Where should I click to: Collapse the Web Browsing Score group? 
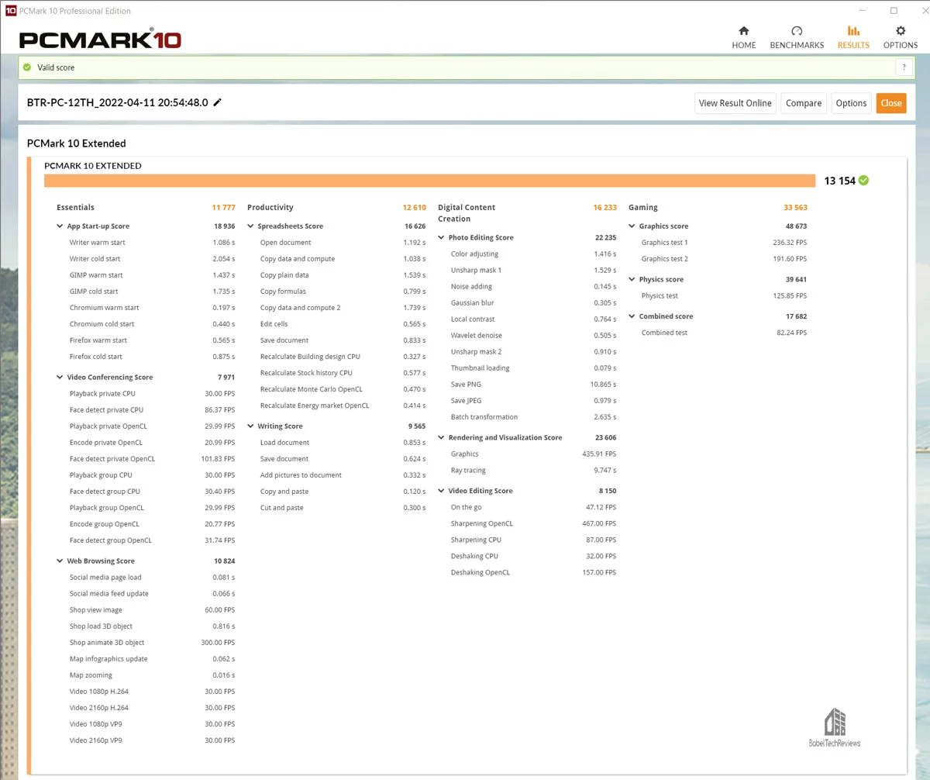click(x=60, y=561)
